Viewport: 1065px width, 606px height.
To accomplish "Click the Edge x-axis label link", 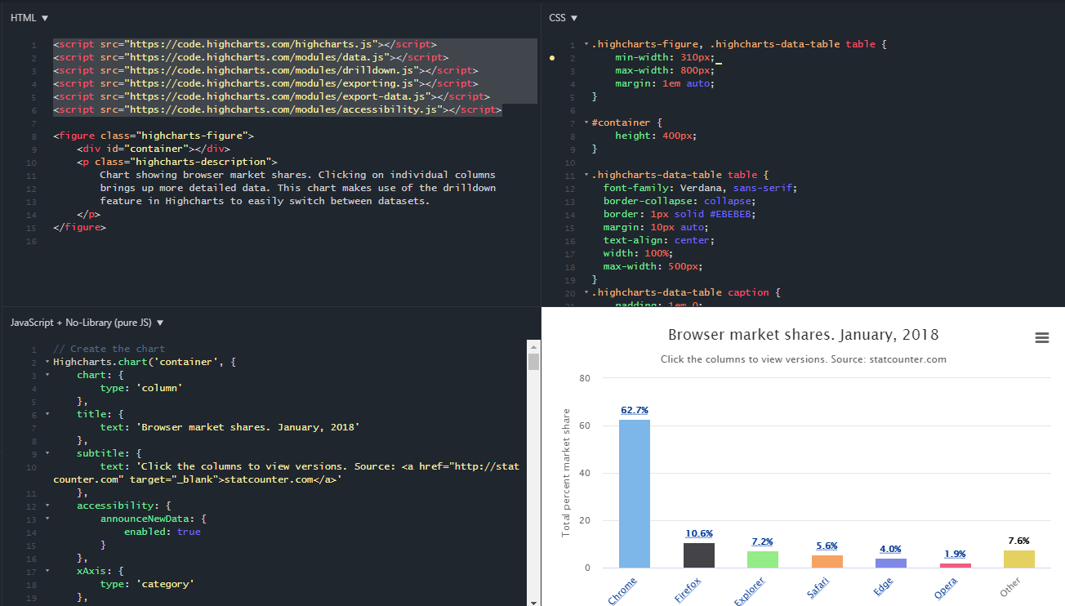I will click(x=884, y=586).
